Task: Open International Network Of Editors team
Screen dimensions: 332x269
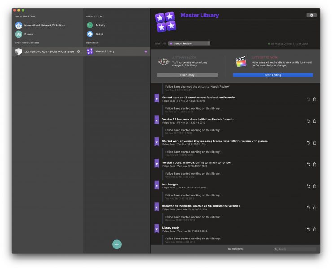Action: coord(44,25)
